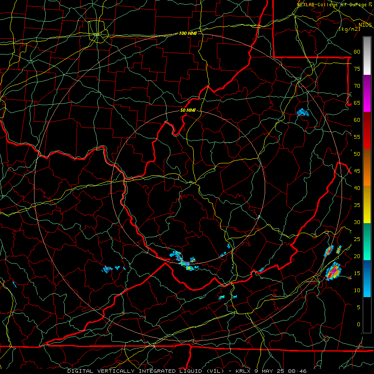Click the "NIDS" label above the scale

click(365, 25)
